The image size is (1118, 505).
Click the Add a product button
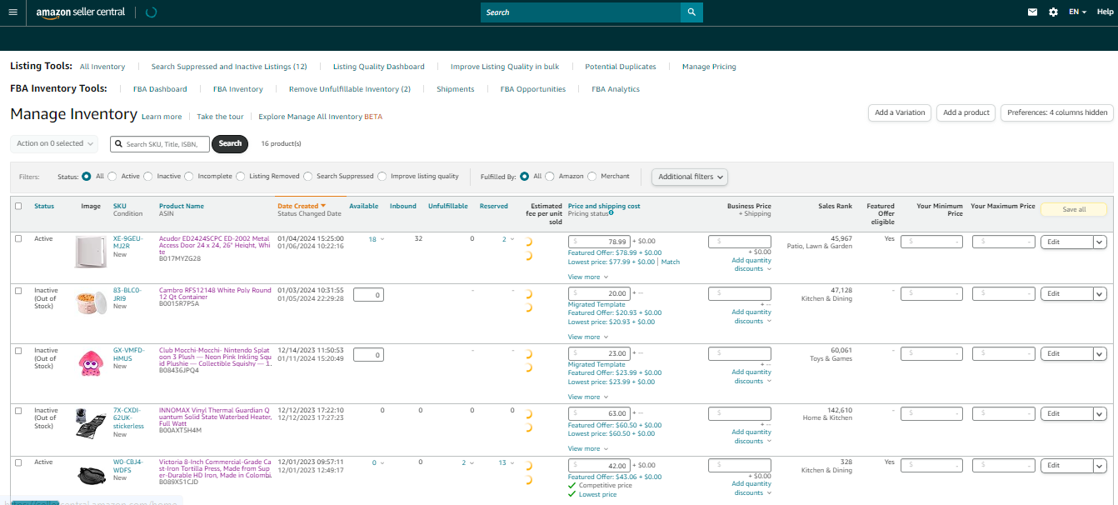[966, 112]
